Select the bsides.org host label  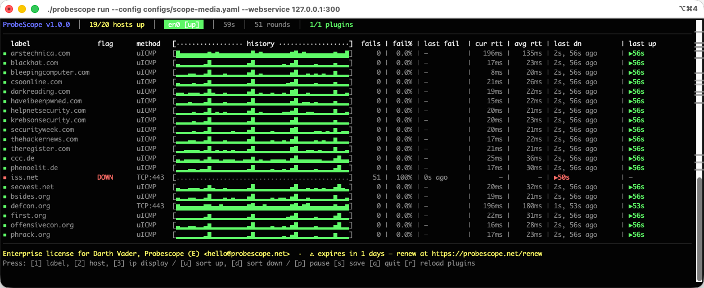[x=30, y=196]
